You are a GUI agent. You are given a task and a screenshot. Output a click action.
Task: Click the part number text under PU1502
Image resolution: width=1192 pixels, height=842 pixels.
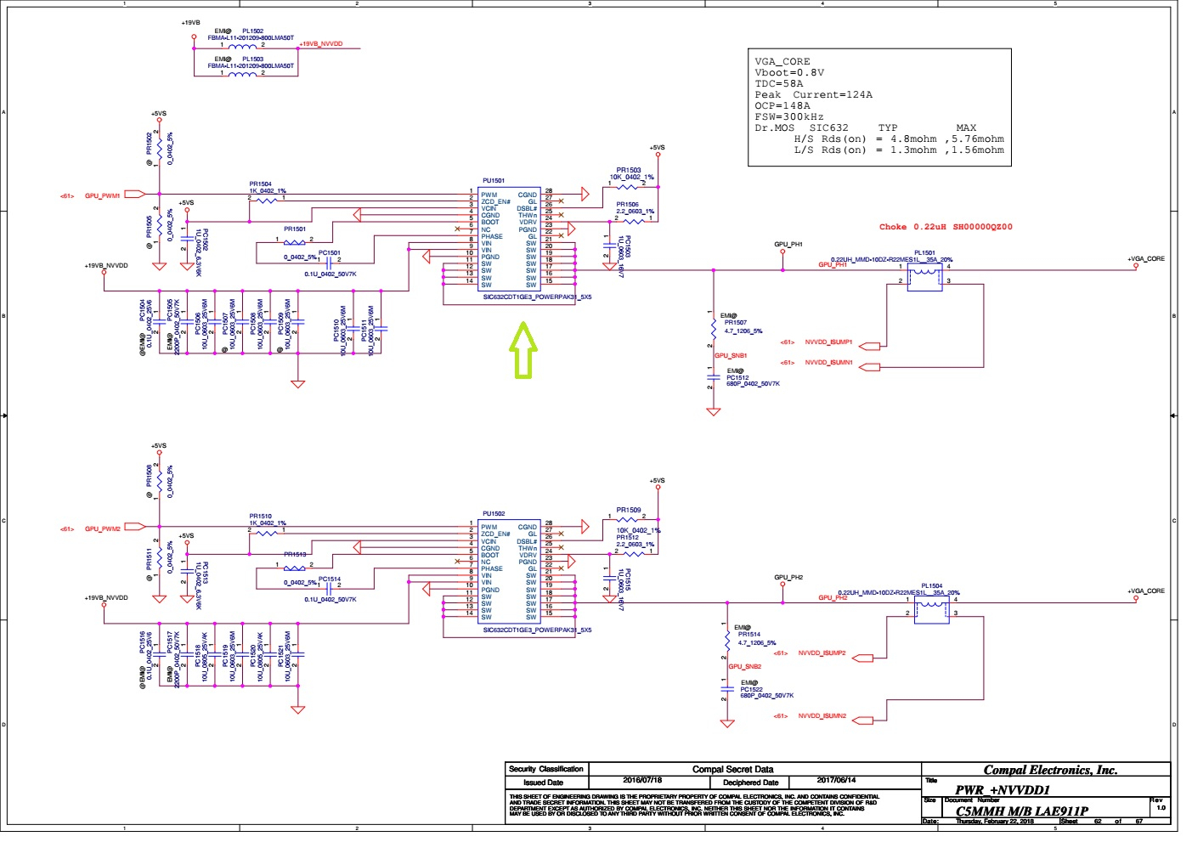pyautogui.click(x=537, y=630)
